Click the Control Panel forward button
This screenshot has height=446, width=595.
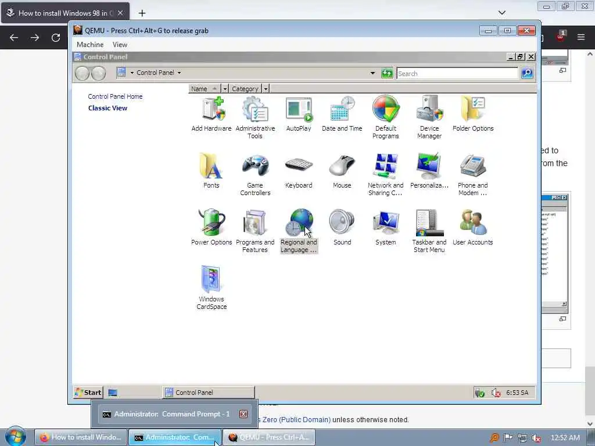(99, 73)
